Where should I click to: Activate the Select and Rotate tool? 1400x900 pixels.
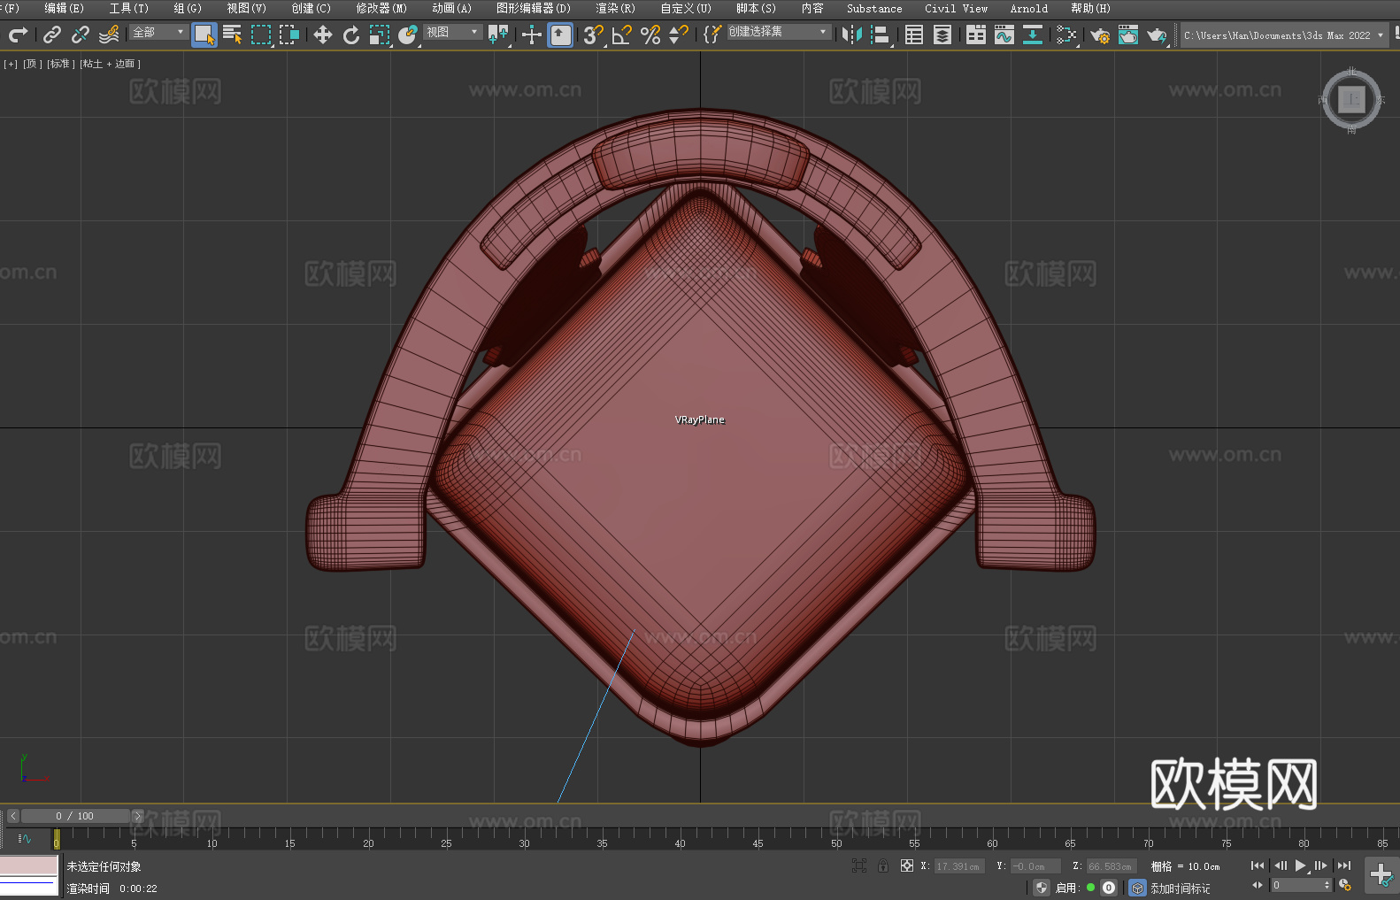tap(351, 35)
